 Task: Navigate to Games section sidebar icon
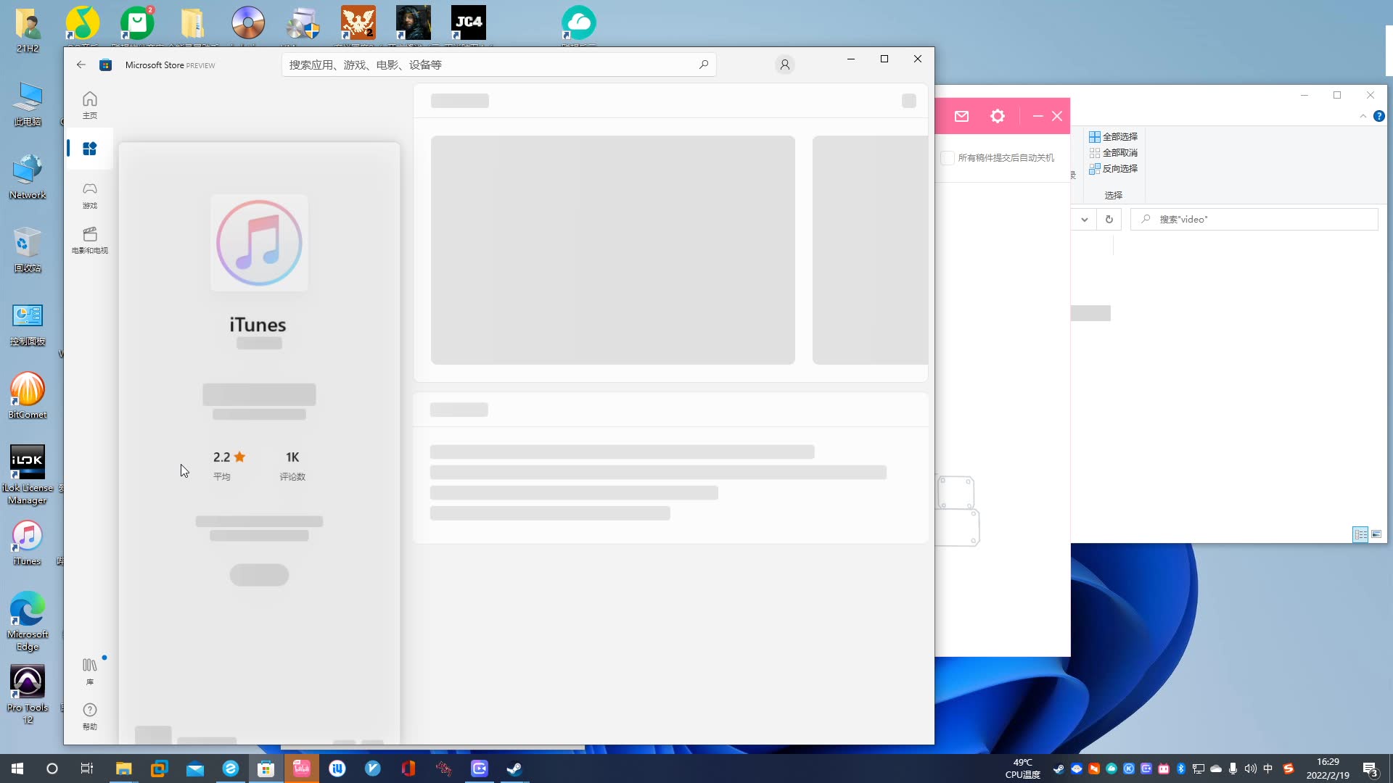click(x=89, y=194)
